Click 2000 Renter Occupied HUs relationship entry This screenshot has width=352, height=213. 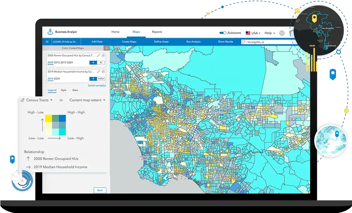pos(56,159)
